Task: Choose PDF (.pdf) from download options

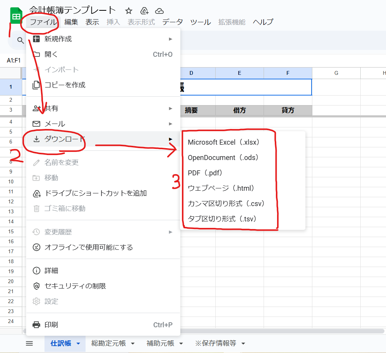Action: (x=205, y=173)
